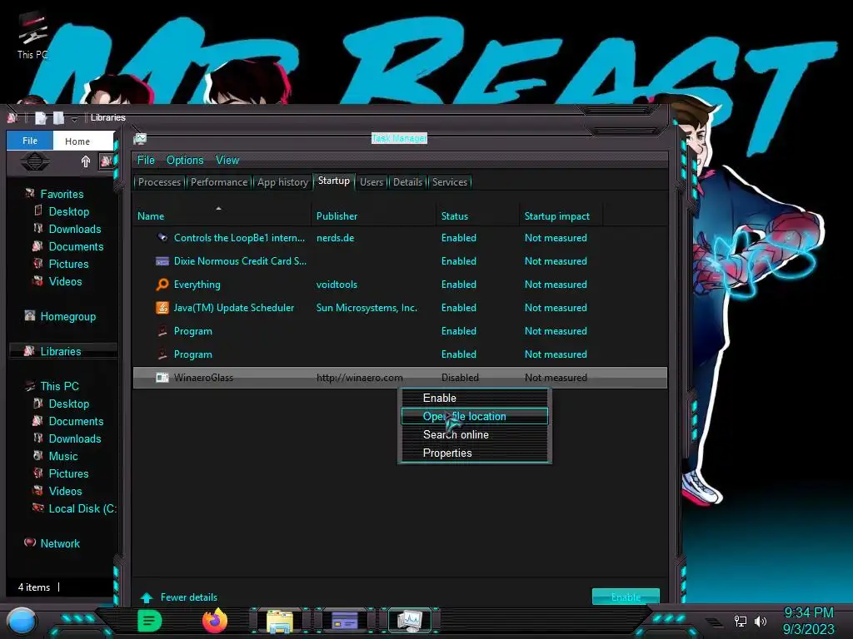Switch to Task Manager taskbar icon
This screenshot has width=853, height=639.
(x=410, y=621)
